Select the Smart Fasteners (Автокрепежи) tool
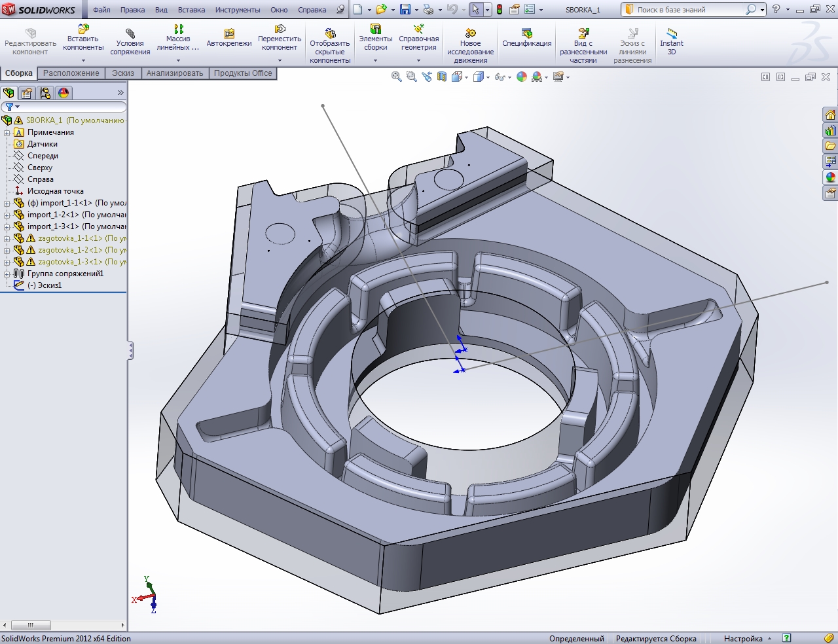 (x=228, y=34)
